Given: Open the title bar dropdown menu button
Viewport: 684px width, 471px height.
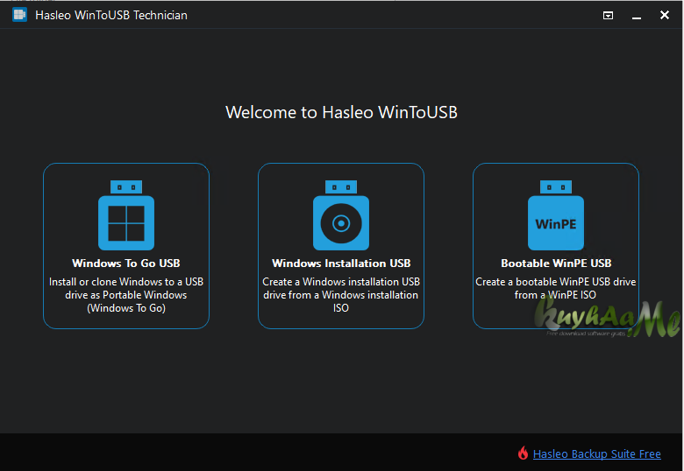Looking at the screenshot, I should coord(608,16).
